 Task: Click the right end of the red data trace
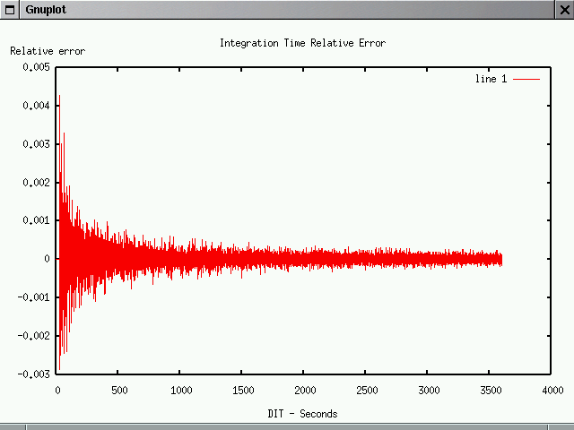pos(500,259)
